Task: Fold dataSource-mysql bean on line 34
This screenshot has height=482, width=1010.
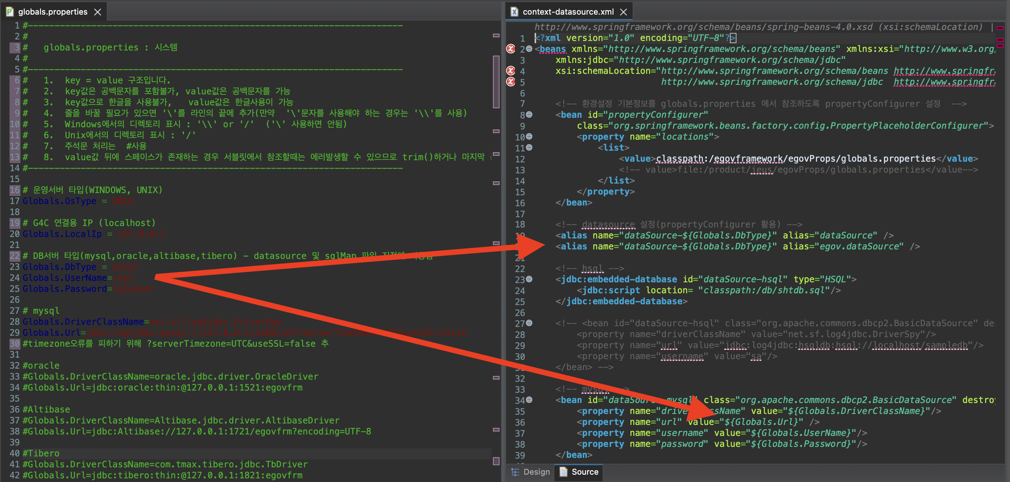Action: tap(529, 400)
